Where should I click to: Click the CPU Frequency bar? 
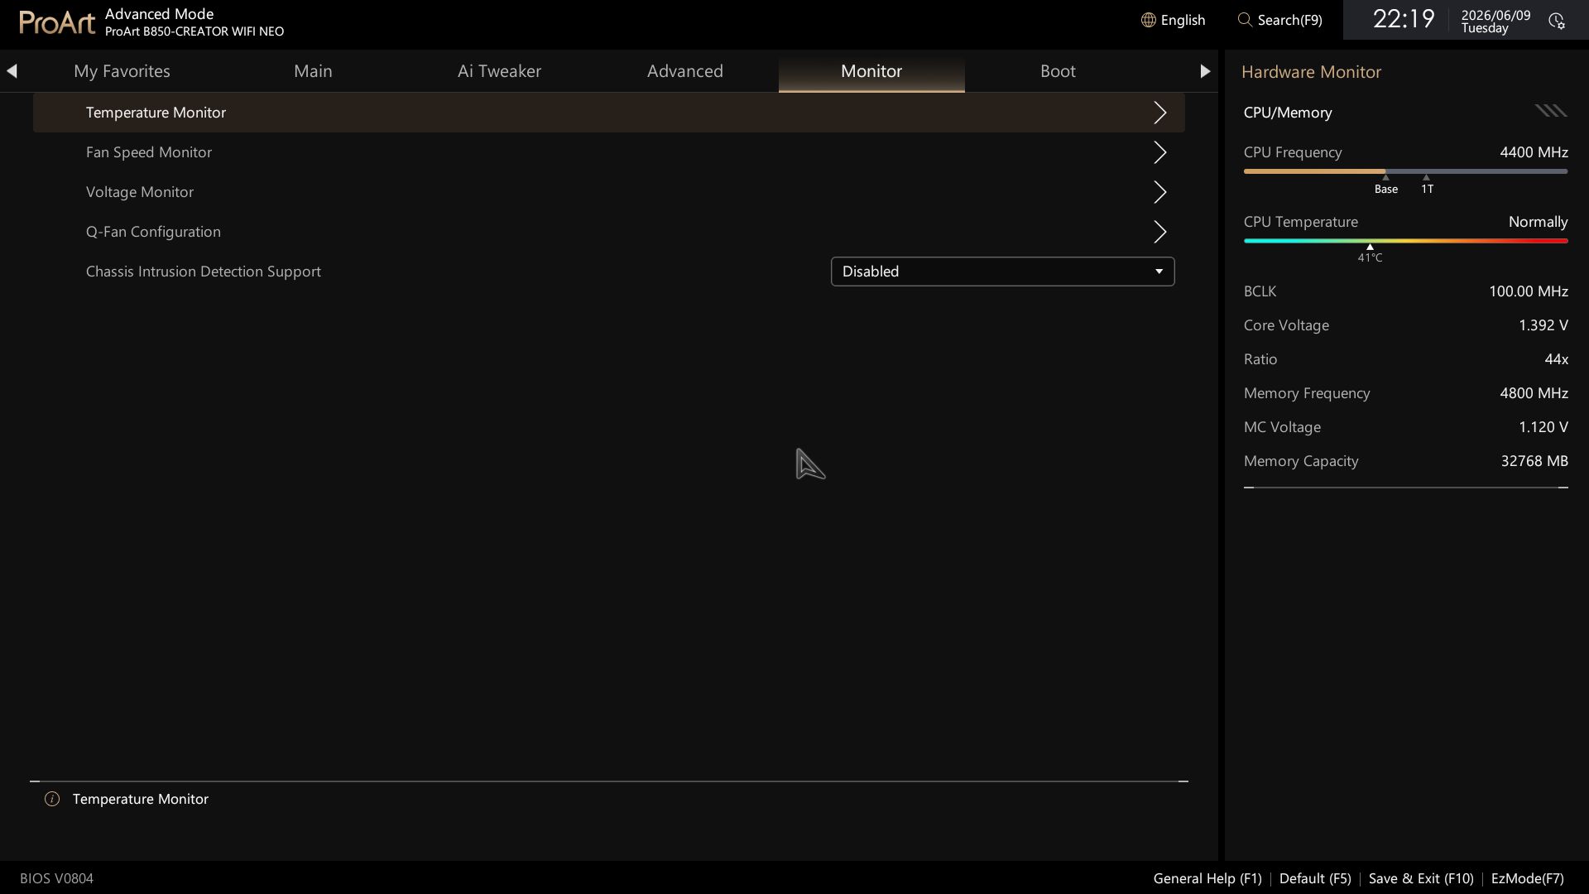click(1405, 171)
